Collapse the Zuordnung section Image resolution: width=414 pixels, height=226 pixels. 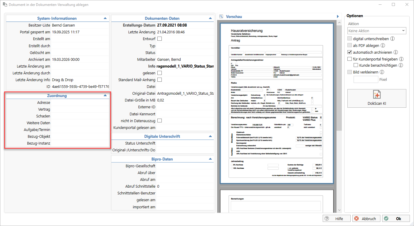pyautogui.click(x=105, y=96)
